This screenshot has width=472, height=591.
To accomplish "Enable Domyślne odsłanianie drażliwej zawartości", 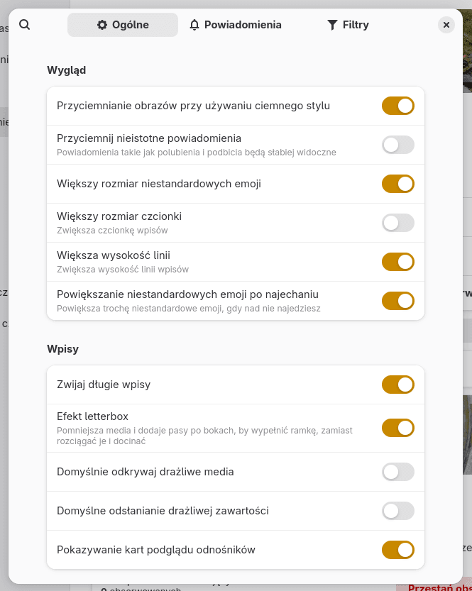I will coord(397,511).
